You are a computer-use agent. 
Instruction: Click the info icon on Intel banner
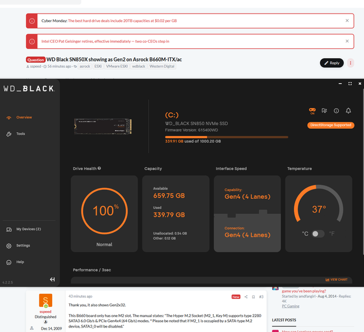tap(32, 42)
